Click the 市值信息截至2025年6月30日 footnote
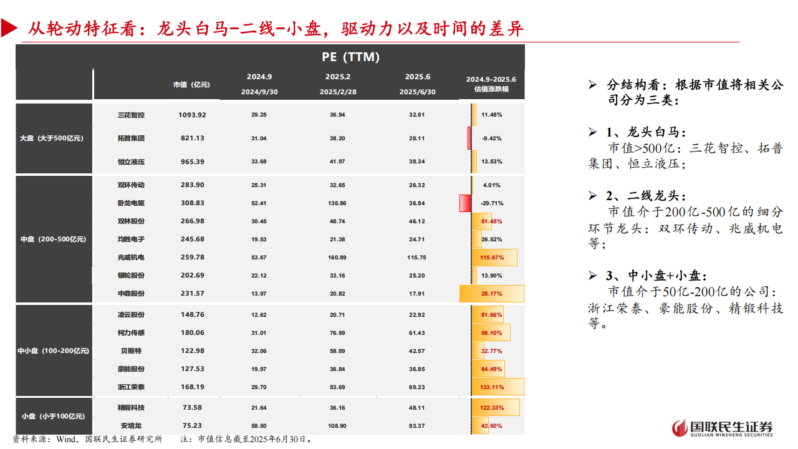Viewport: 798px width, 449px height. pos(246,439)
